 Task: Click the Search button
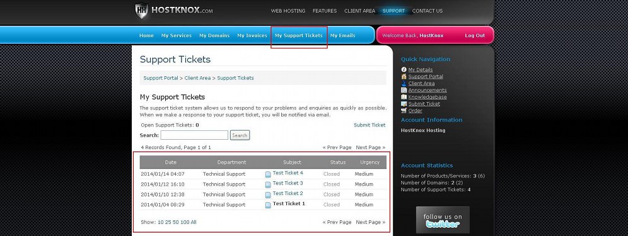pos(240,135)
